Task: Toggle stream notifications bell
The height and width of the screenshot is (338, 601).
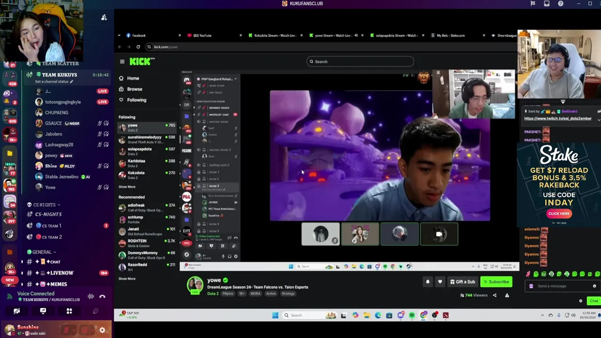Action: click(x=428, y=282)
